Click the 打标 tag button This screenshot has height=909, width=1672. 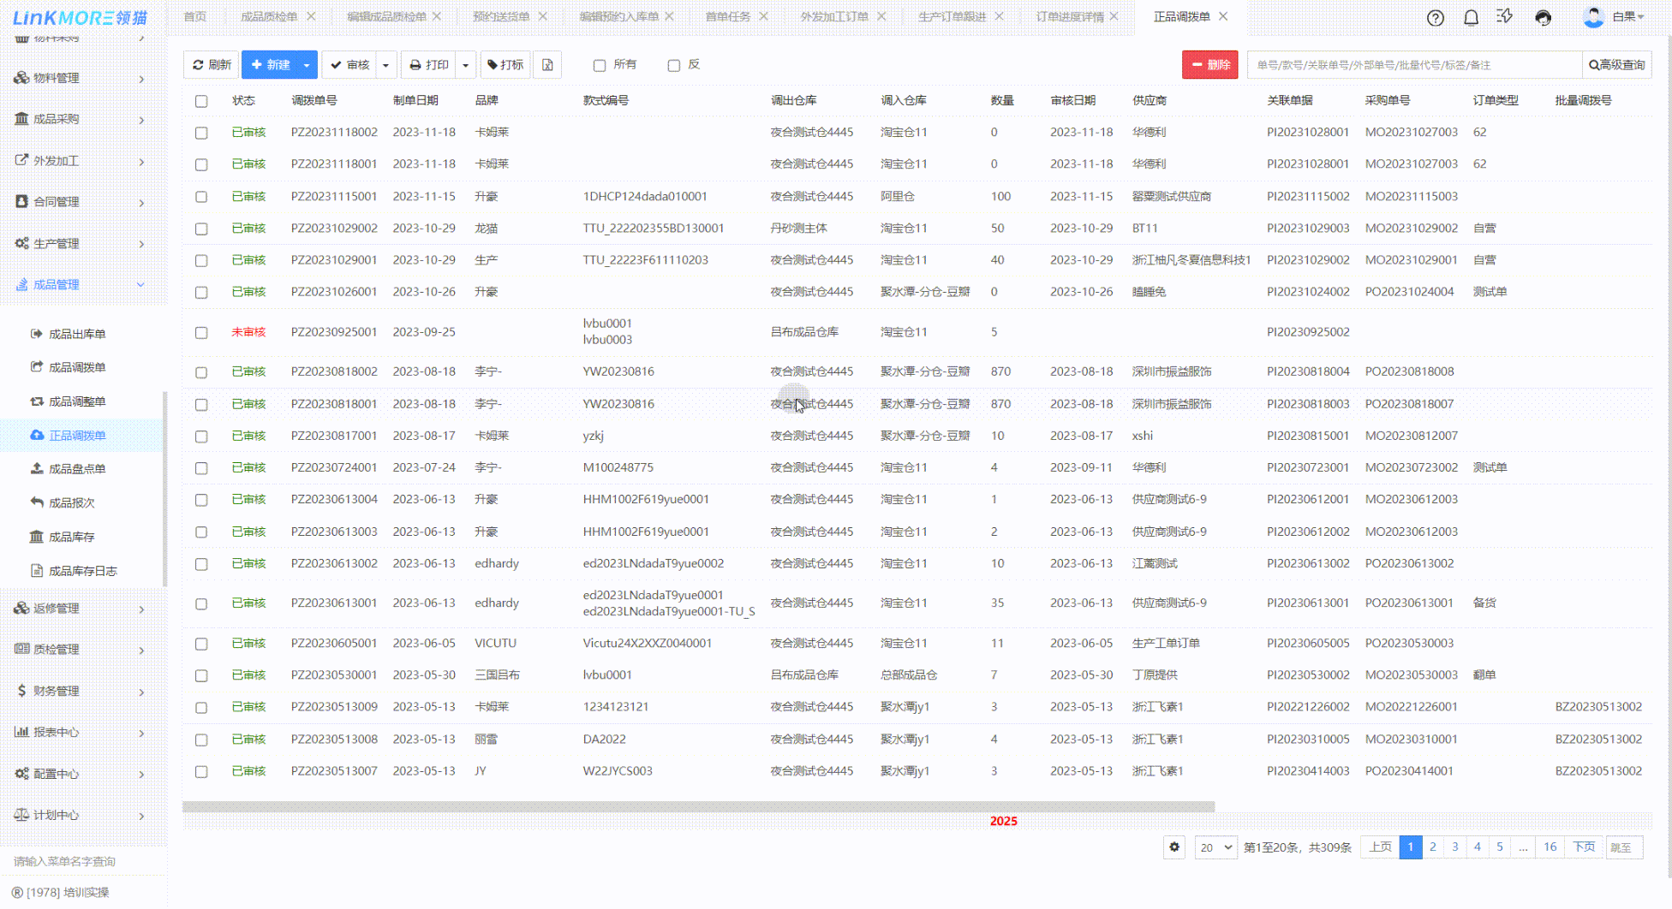pos(505,65)
